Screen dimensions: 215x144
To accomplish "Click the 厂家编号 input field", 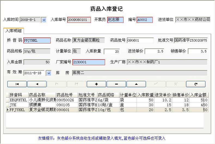I will point(88,62).
